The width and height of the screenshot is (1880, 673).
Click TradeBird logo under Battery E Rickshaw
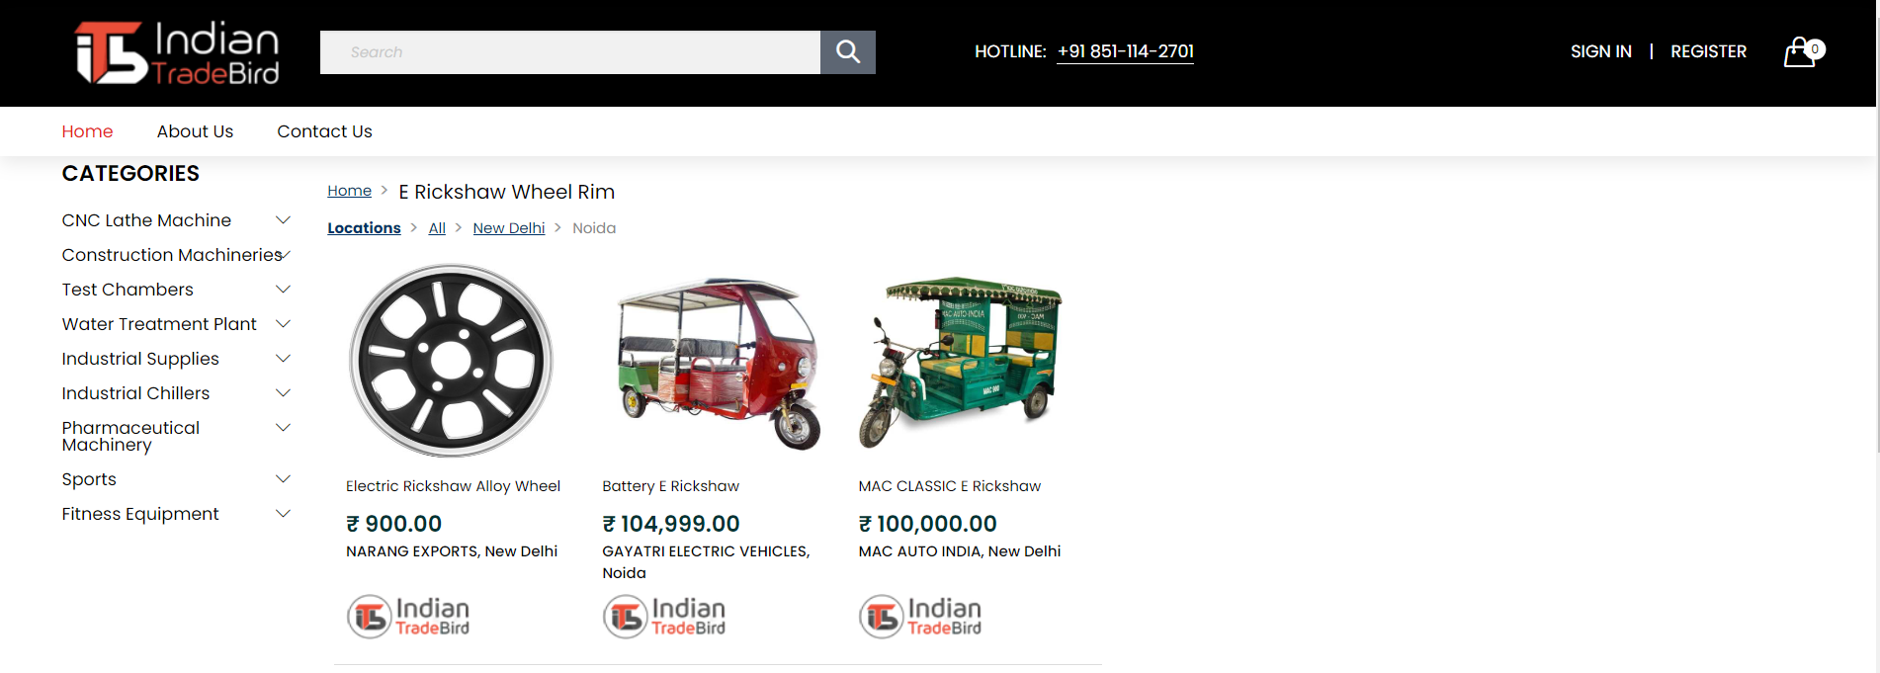pyautogui.click(x=664, y=617)
